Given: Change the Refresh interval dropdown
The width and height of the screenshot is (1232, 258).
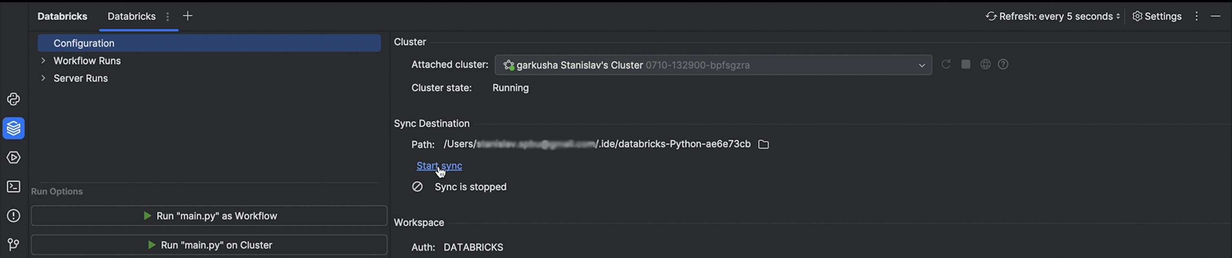Looking at the screenshot, I should 1053,16.
